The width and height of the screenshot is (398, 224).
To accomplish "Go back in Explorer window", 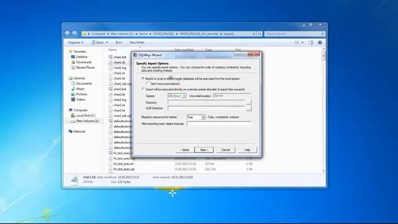I will click(x=67, y=33).
